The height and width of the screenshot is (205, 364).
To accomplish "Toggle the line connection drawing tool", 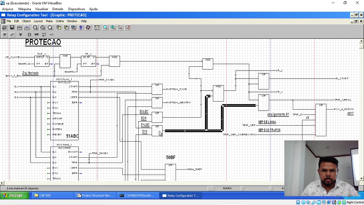I will pyautogui.click(x=12, y=35).
